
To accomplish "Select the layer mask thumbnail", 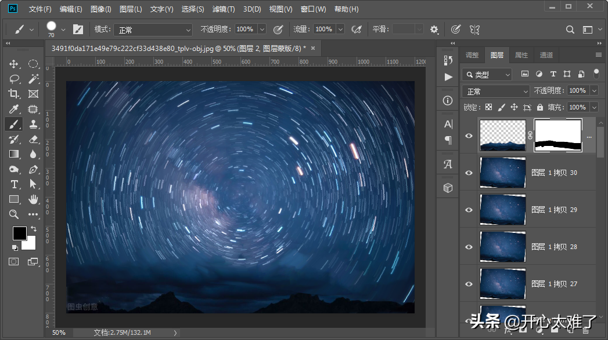I will [558, 136].
